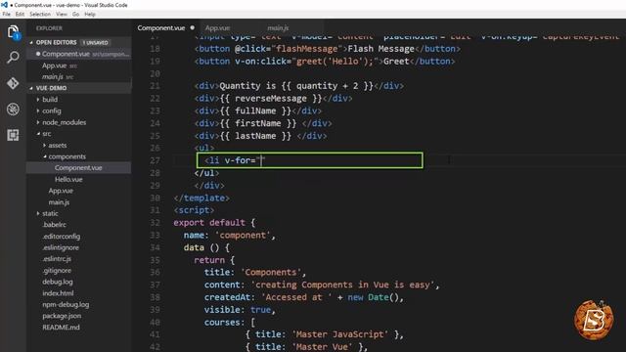Viewport: 626px width, 352px height.
Task: Click the EXPLORER panel header
Action: click(49, 28)
